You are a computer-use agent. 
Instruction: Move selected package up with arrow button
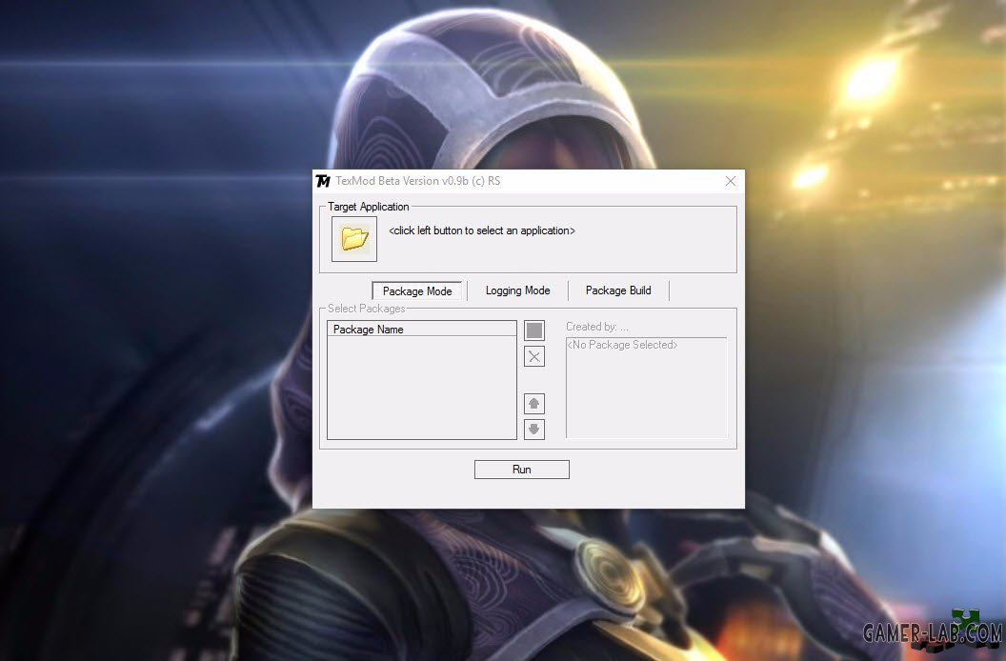coord(533,404)
